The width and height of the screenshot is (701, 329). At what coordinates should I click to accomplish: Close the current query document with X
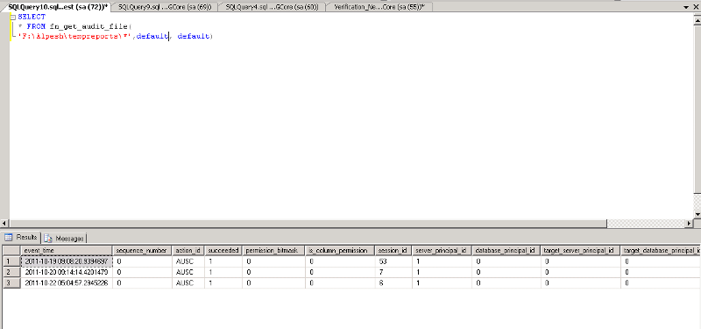pos(696,7)
